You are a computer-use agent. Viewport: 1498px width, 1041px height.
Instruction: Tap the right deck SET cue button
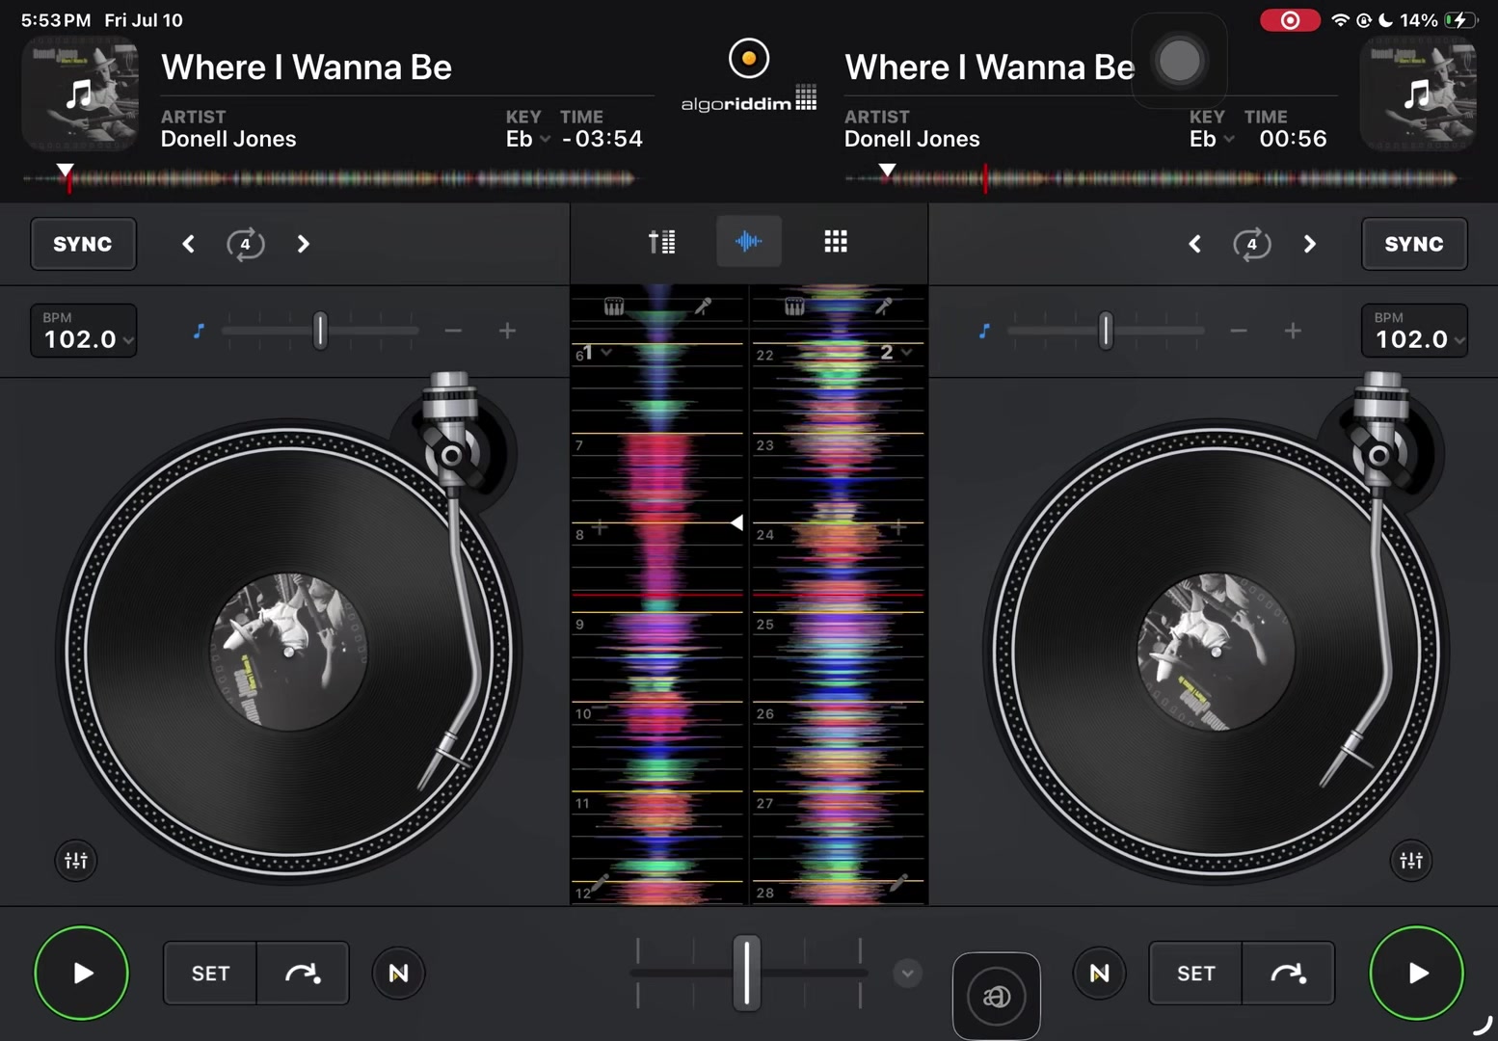(1195, 974)
